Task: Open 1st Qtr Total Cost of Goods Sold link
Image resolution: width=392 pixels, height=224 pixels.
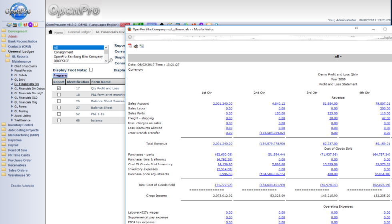Action: click(224, 185)
